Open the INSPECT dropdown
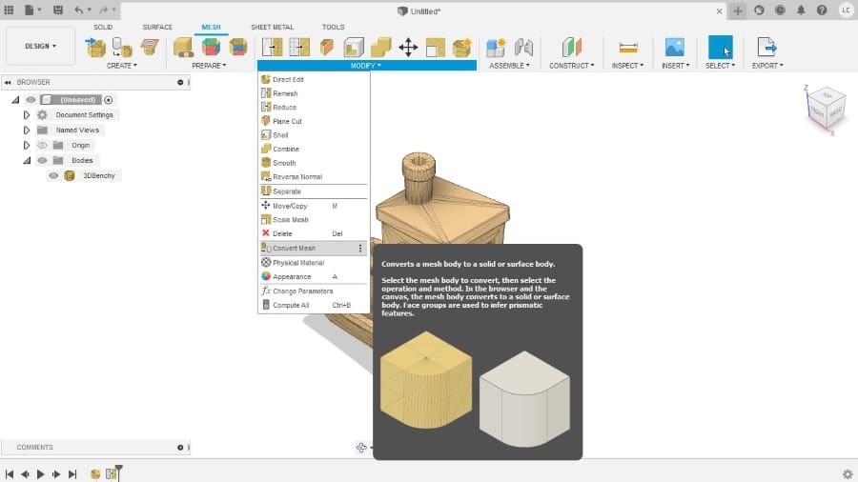 [627, 66]
